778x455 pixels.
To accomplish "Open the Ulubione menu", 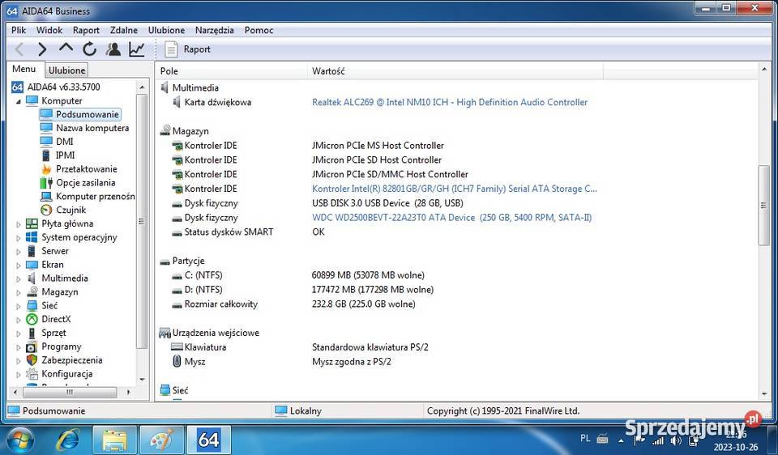I will click(166, 30).
